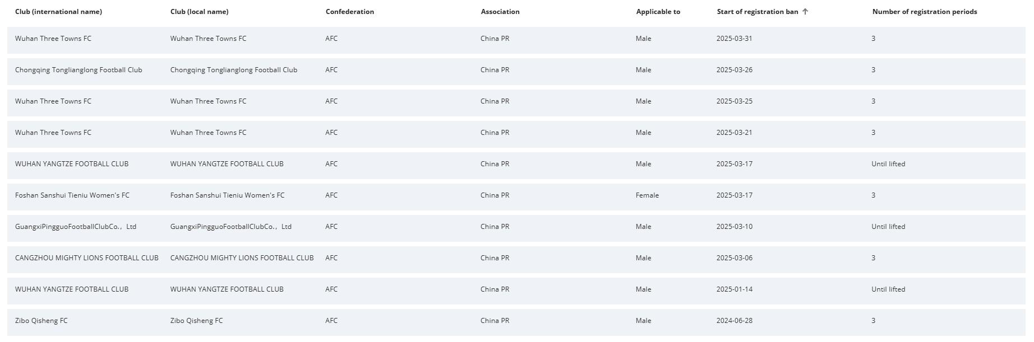1034x342 pixels.
Task: Click the Female value in Applicable to column
Action: pyautogui.click(x=647, y=195)
